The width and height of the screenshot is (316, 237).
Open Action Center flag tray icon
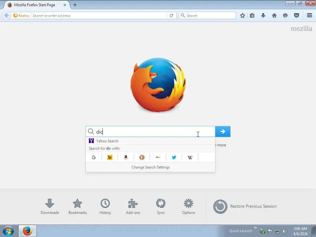click(x=270, y=231)
